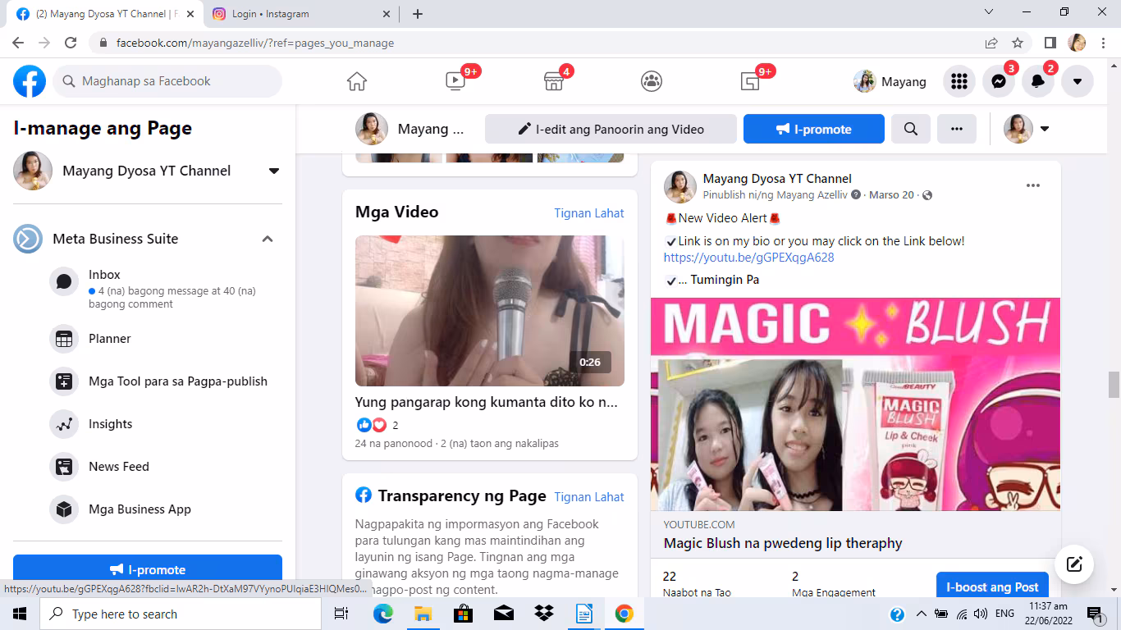The image size is (1121, 630).
Task: Open the three-dot more options in page toolbar
Action: (x=957, y=129)
